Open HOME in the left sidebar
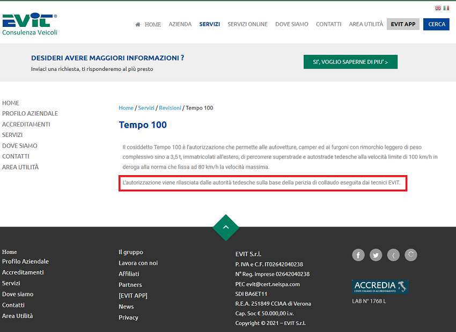Viewport: 456px width, 332px height. pyautogui.click(x=11, y=103)
